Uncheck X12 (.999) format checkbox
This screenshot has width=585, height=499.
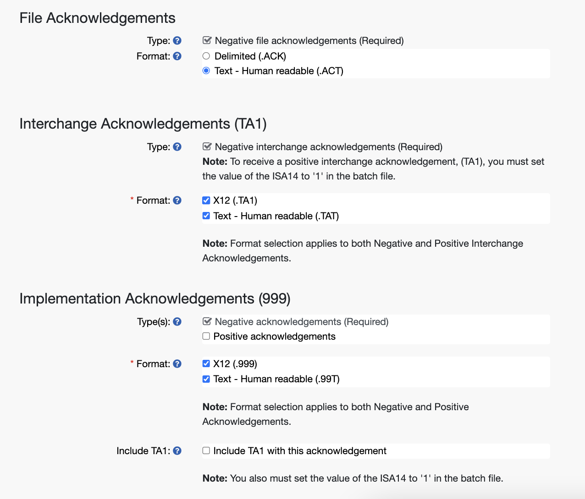[206, 363]
